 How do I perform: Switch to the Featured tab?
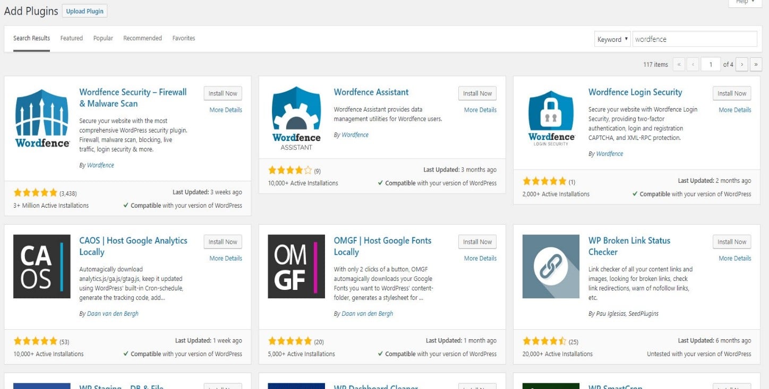tap(72, 38)
